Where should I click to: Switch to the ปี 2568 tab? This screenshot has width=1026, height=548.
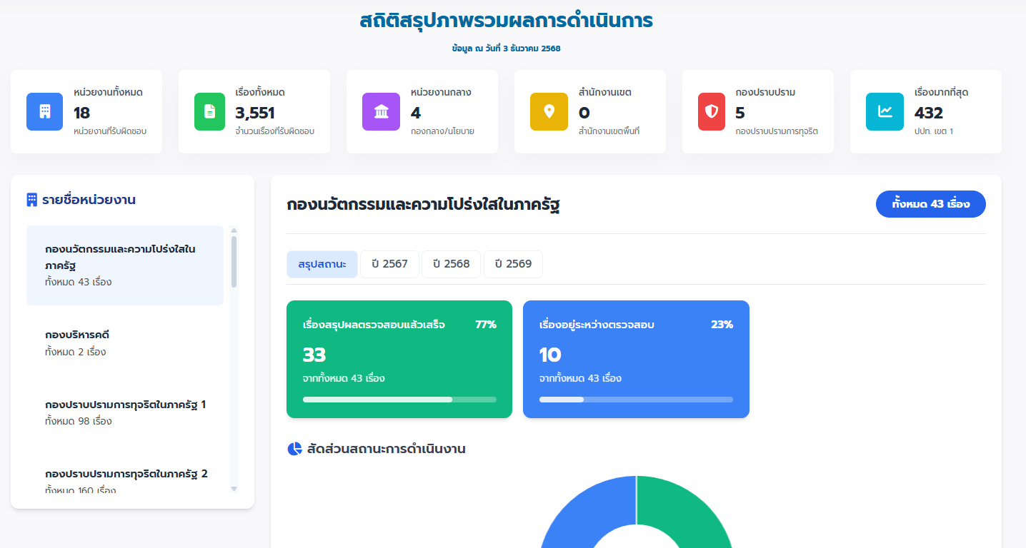pos(452,264)
